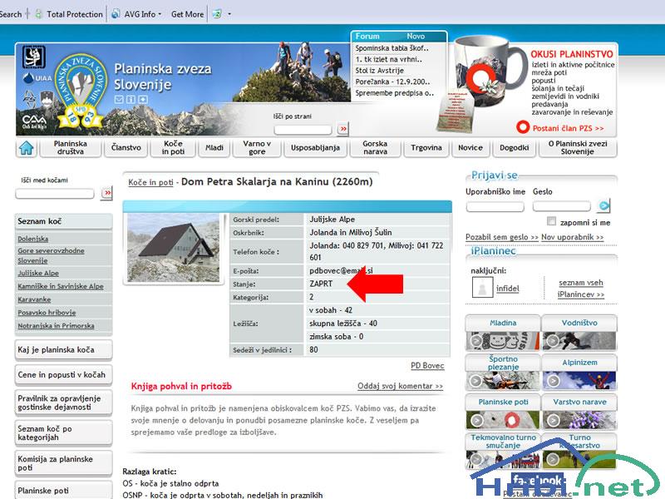665x499 pixels.
Task: Open the Varstvo narave section tile
Action: 579,412
